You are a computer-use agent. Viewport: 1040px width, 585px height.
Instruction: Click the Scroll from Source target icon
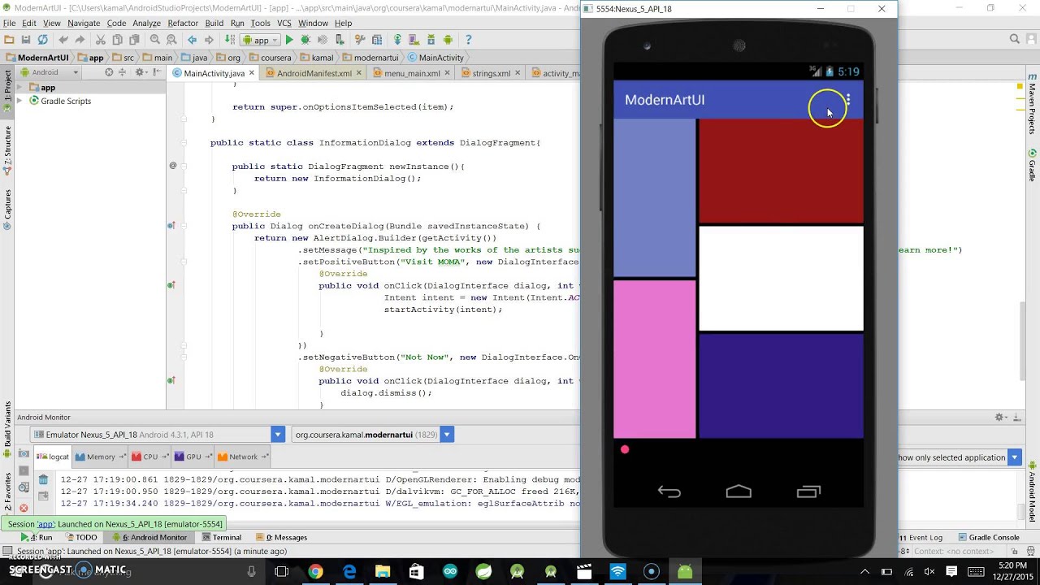109,72
